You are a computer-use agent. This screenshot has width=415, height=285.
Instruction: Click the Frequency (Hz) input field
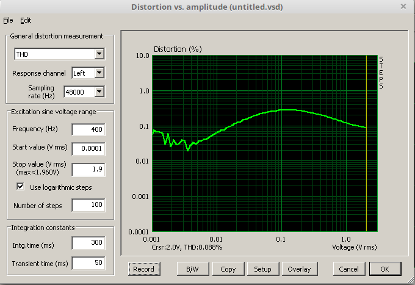point(88,129)
